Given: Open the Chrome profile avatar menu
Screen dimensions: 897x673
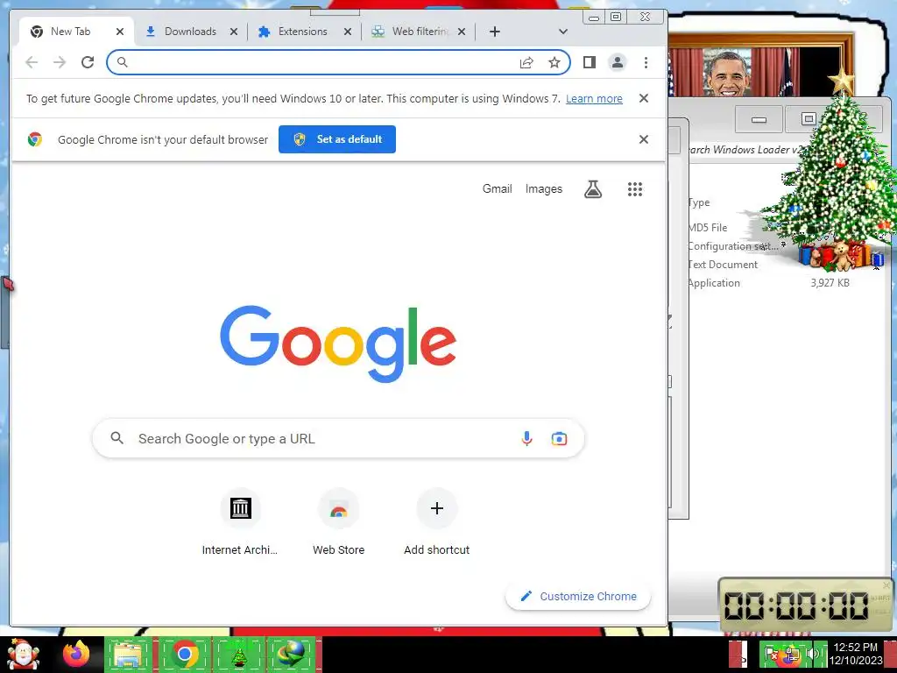Looking at the screenshot, I should coord(618,62).
